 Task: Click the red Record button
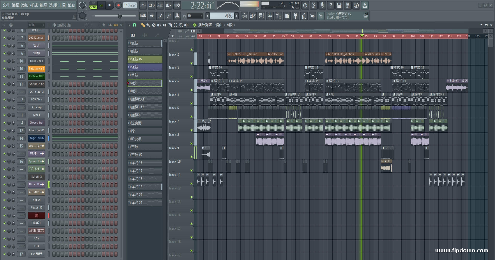coord(118,5)
